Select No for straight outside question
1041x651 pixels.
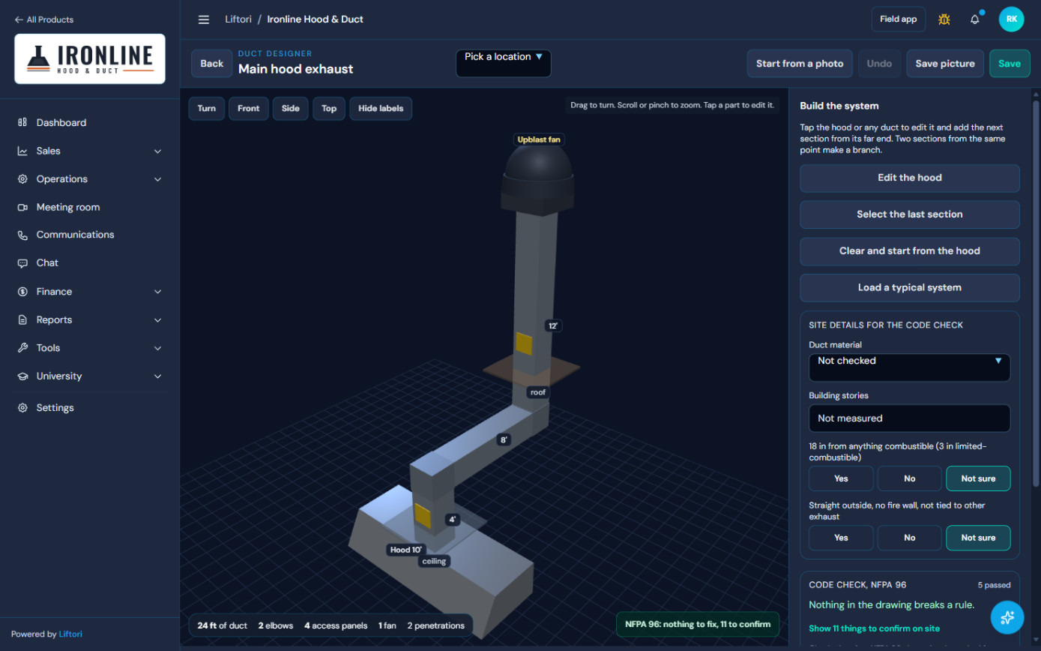tap(910, 538)
